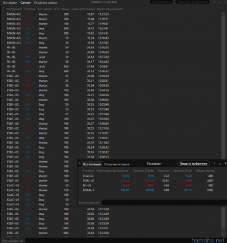Viewport: 227px width, 243px height.
Task: Select the Все позиции tab
Action: point(92,164)
